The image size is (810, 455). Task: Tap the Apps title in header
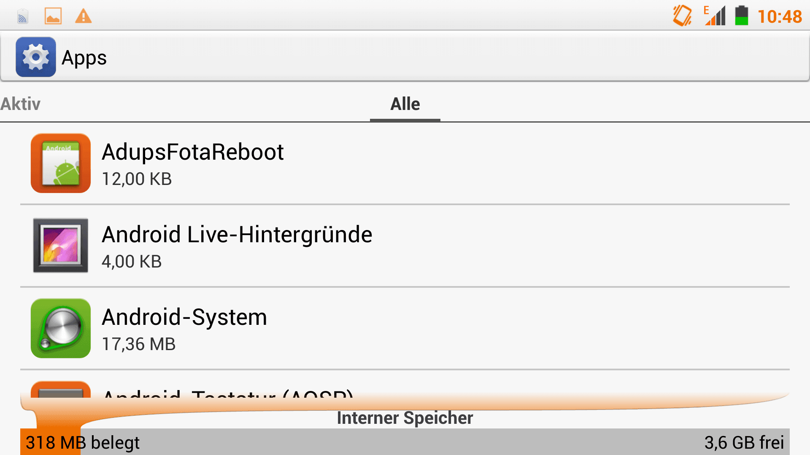point(84,58)
